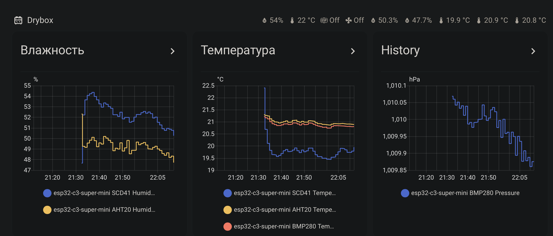Click the fan status icon
The image size is (553, 236).
click(349, 20)
